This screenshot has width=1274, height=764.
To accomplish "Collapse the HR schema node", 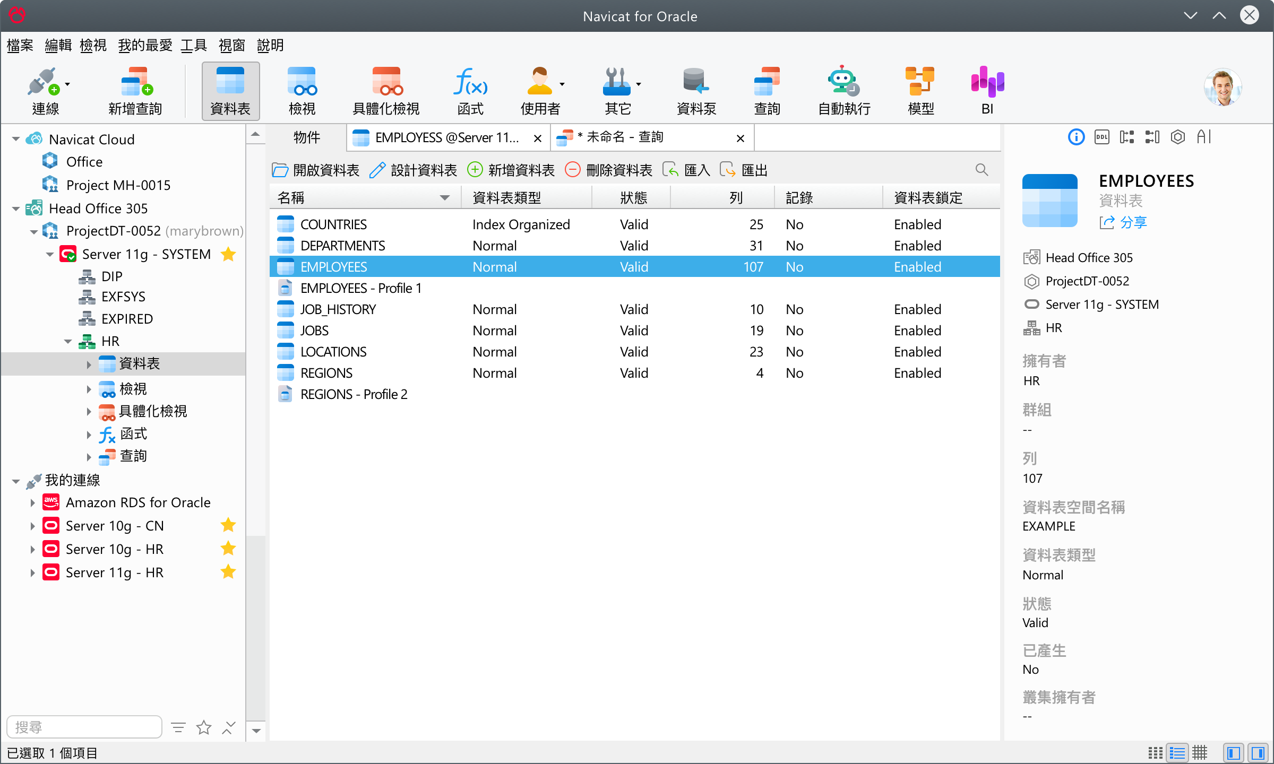I will 68,341.
